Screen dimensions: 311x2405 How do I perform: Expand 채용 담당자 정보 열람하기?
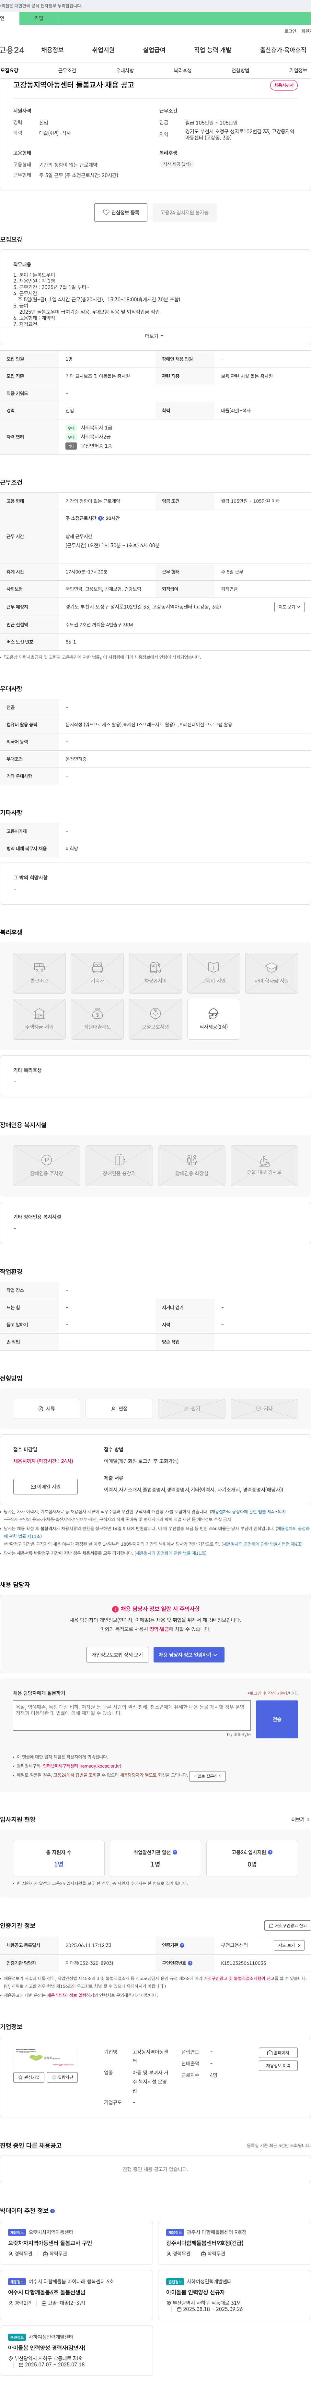pos(189,1654)
